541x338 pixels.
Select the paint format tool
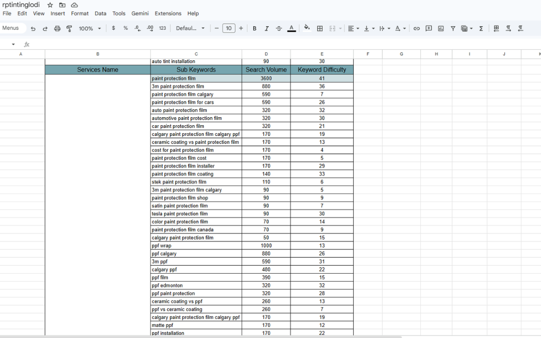point(69,29)
